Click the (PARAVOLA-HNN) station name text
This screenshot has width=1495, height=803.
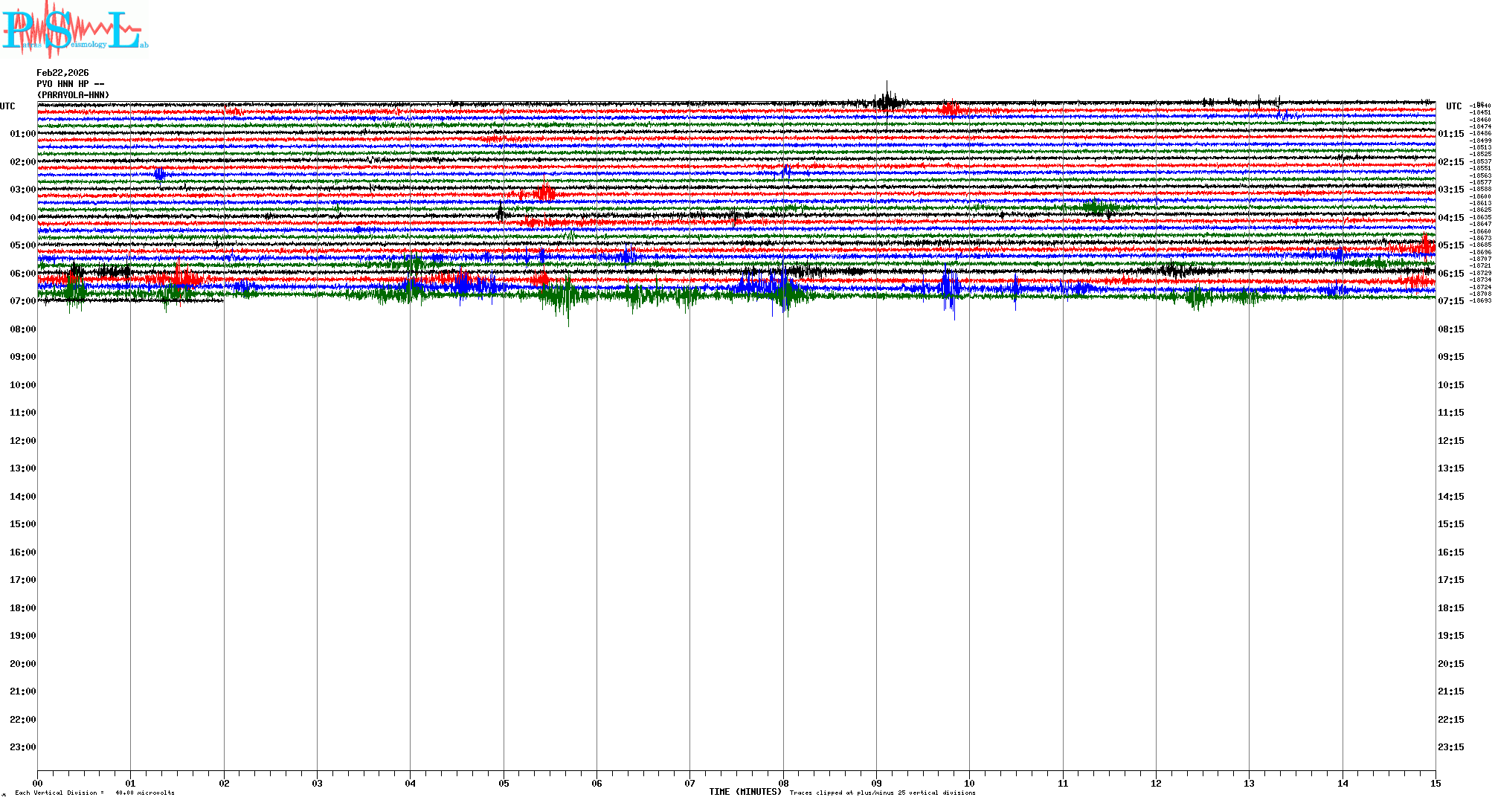point(73,95)
